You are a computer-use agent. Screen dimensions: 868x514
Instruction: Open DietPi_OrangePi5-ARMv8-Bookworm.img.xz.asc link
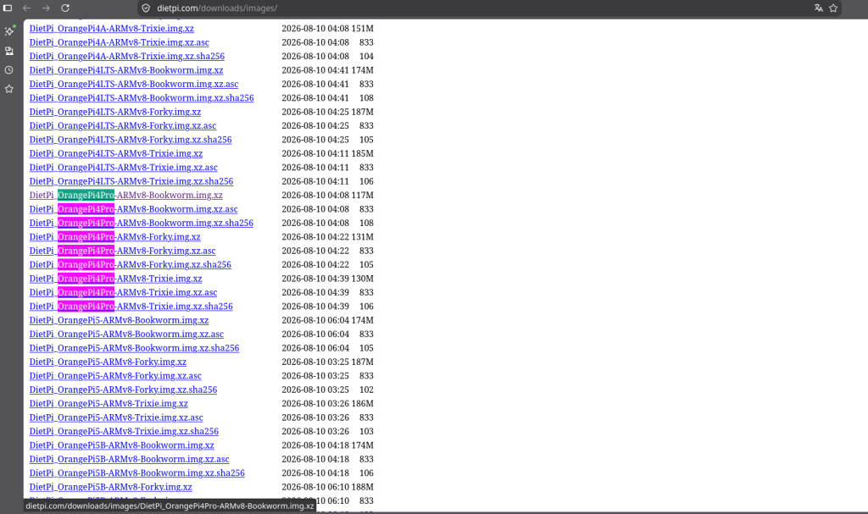(126, 334)
